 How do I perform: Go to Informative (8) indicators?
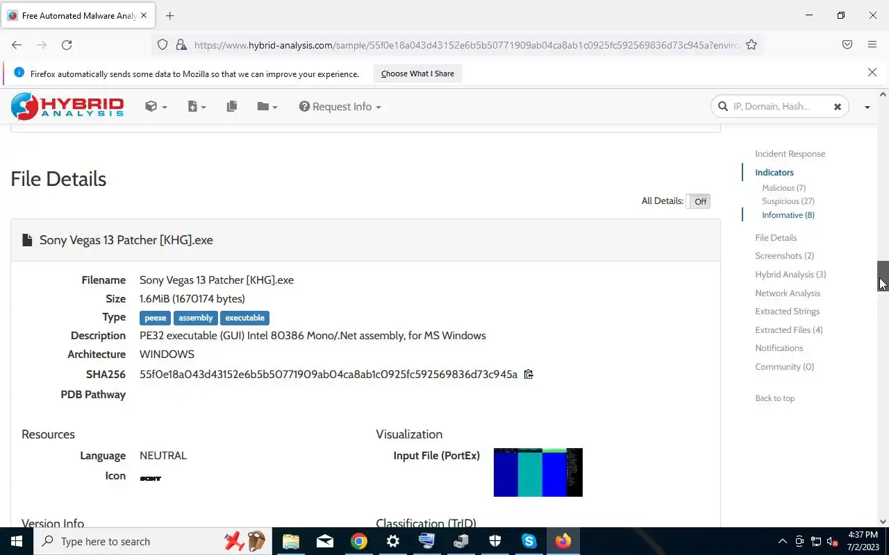coord(788,215)
